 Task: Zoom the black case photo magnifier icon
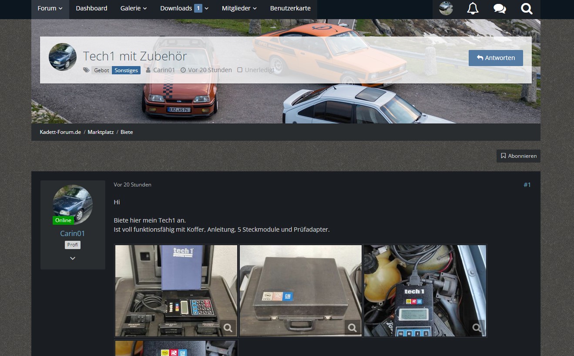[x=352, y=327]
